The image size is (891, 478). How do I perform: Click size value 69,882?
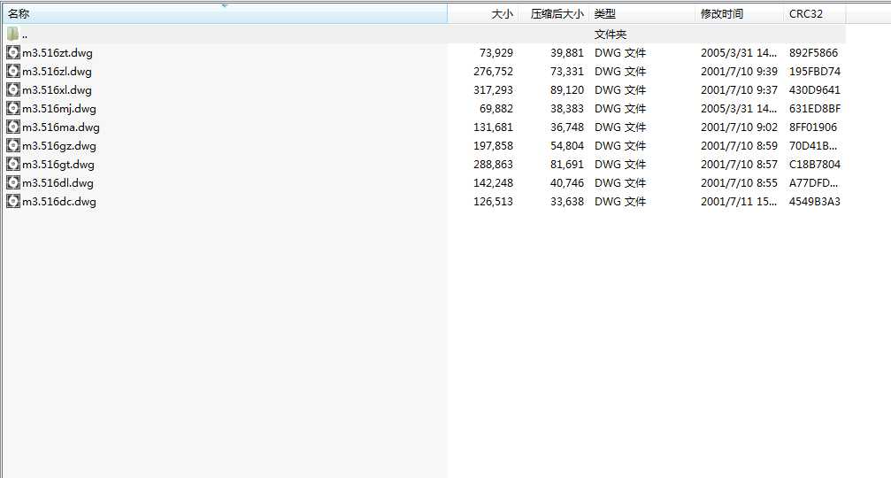point(496,109)
